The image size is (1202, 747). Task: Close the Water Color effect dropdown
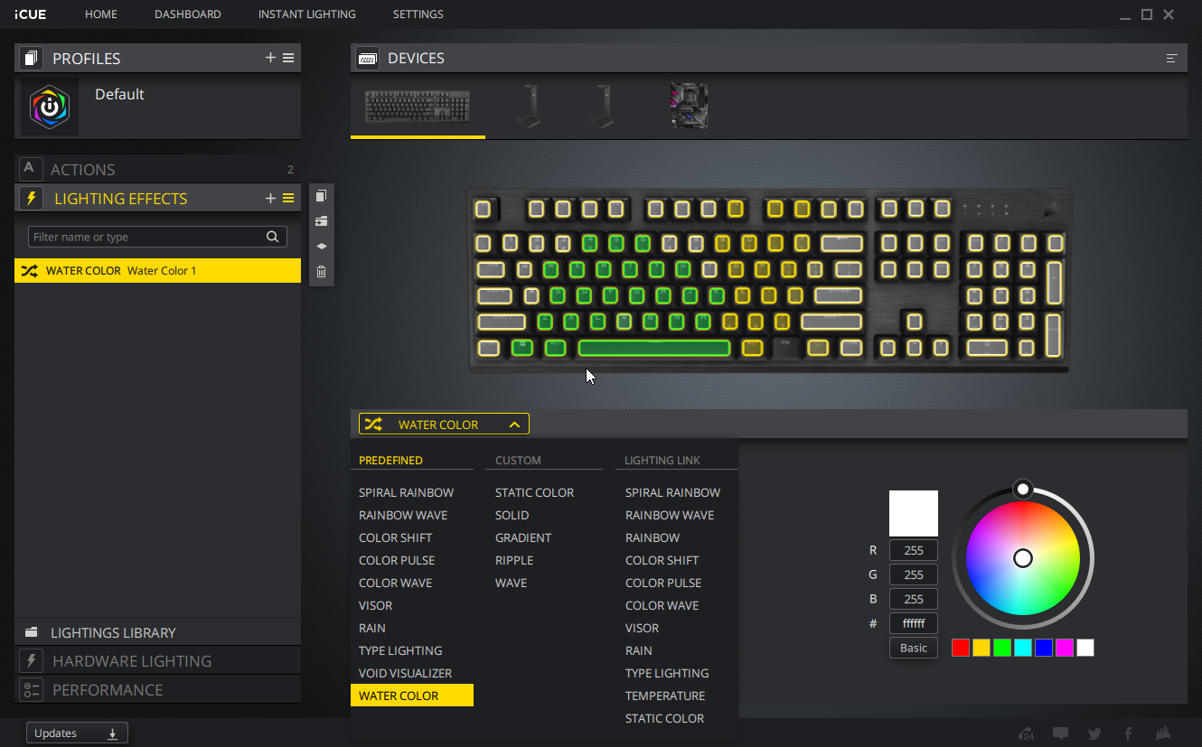point(444,425)
